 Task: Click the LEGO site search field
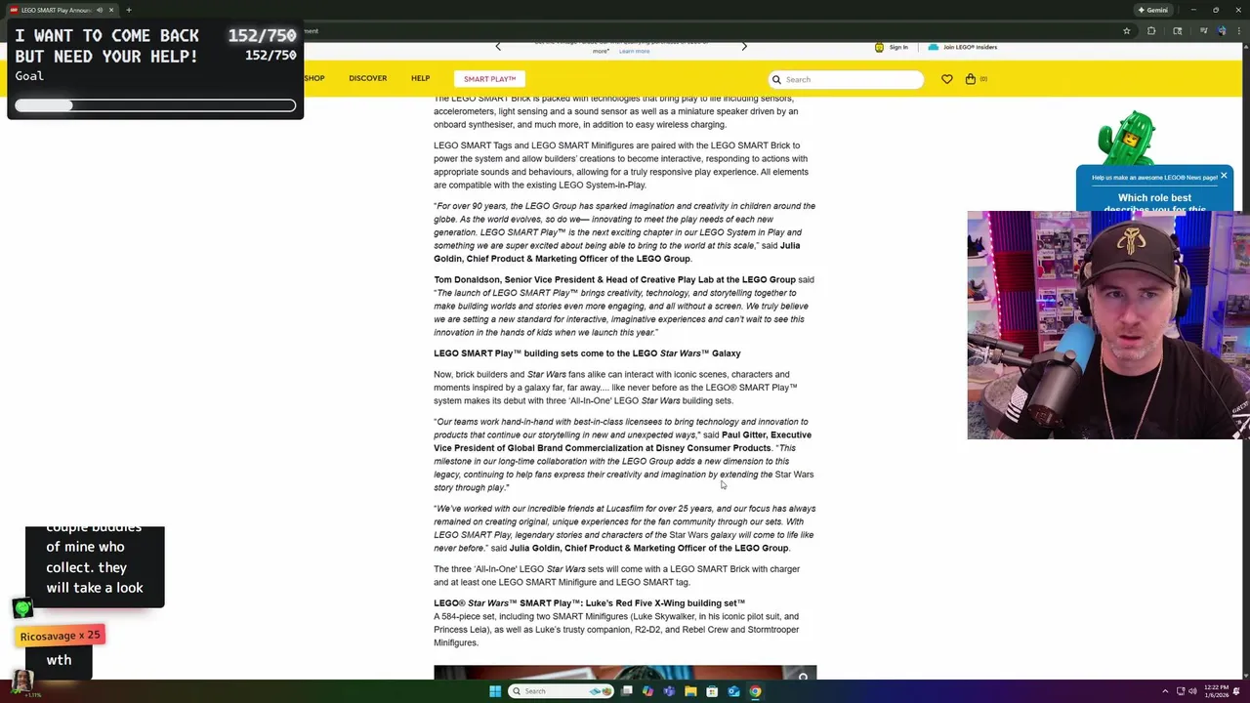pyautogui.click(x=846, y=79)
